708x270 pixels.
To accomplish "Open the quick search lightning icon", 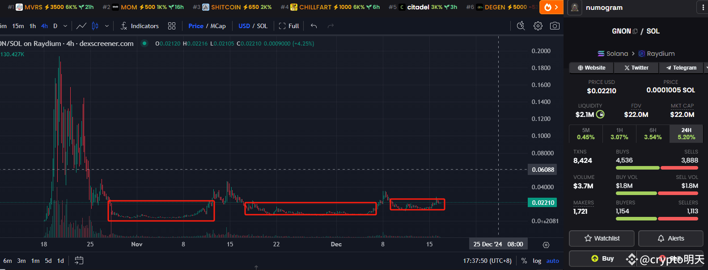I will coord(521,26).
